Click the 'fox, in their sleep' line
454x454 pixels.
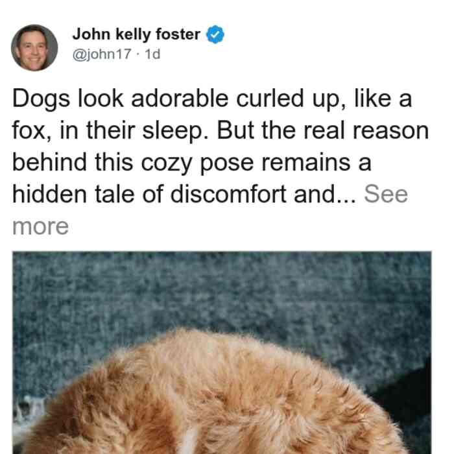pos(107,131)
